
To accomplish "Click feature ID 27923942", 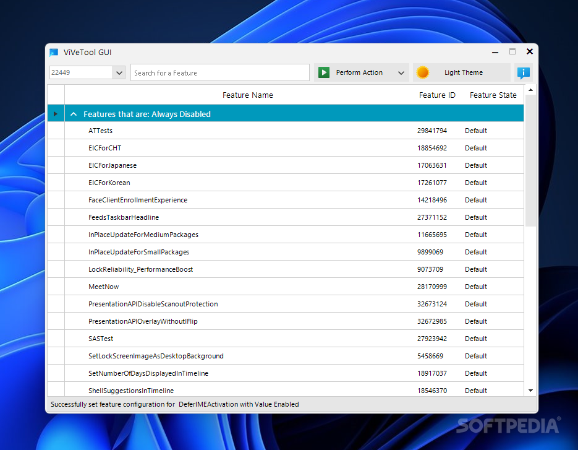I will coord(432,339).
